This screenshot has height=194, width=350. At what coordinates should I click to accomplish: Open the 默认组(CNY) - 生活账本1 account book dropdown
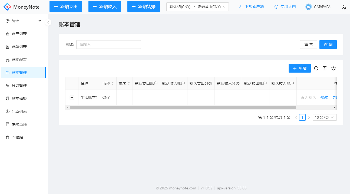(197, 7)
